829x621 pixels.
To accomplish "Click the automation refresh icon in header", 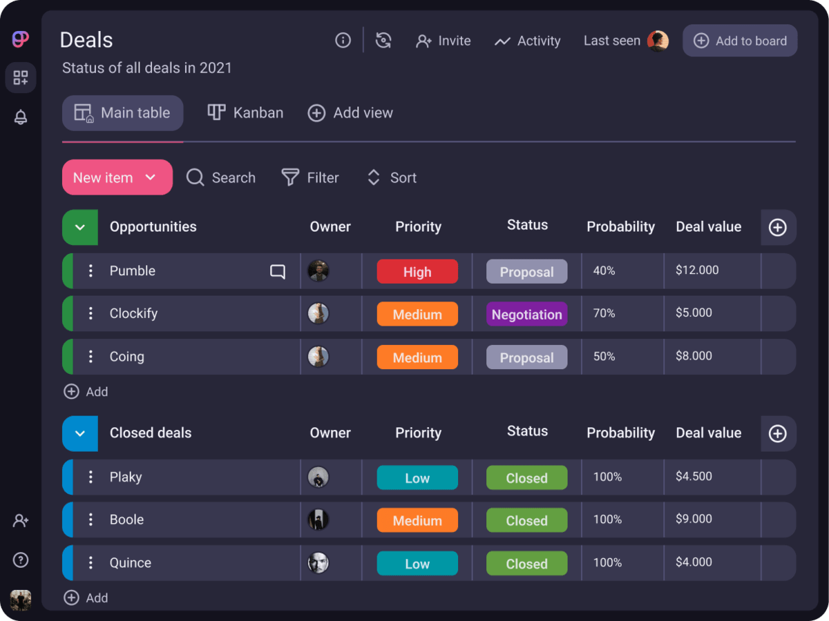I will coord(383,41).
